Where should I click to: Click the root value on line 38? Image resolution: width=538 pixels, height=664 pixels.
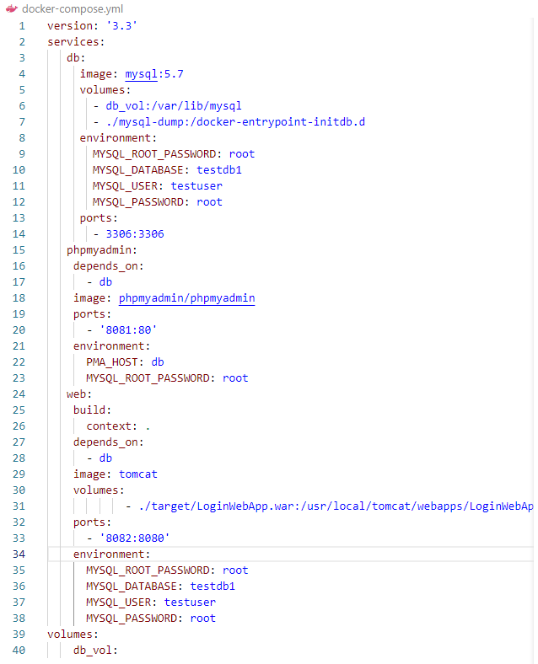click(x=203, y=618)
